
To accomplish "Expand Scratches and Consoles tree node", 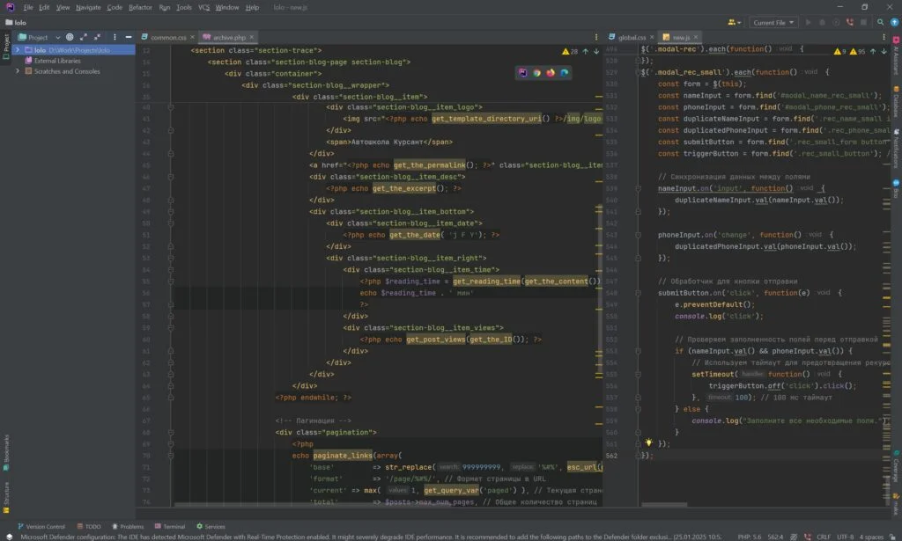I will point(17,71).
